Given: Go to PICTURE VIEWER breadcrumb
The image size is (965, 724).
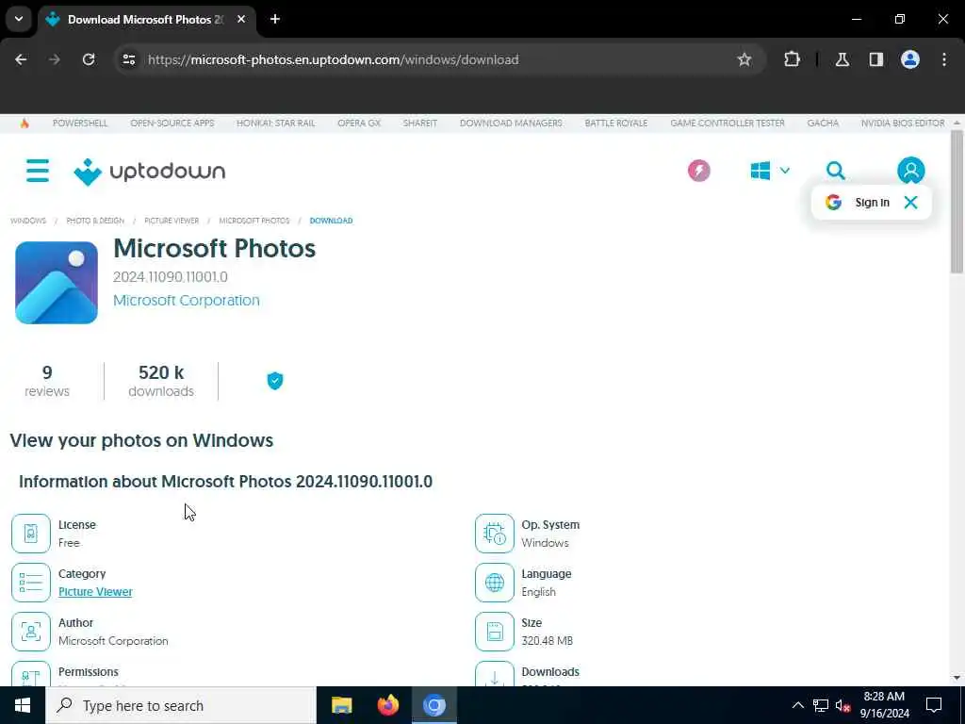Looking at the screenshot, I should click(x=172, y=221).
